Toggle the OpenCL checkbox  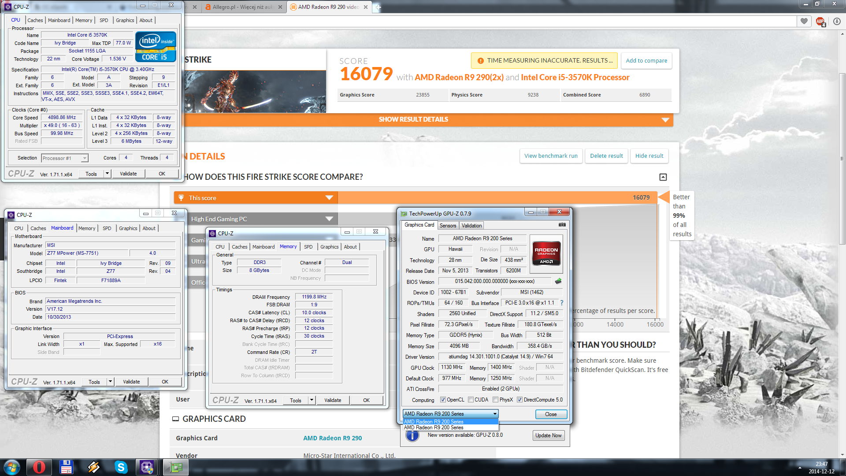pyautogui.click(x=443, y=400)
